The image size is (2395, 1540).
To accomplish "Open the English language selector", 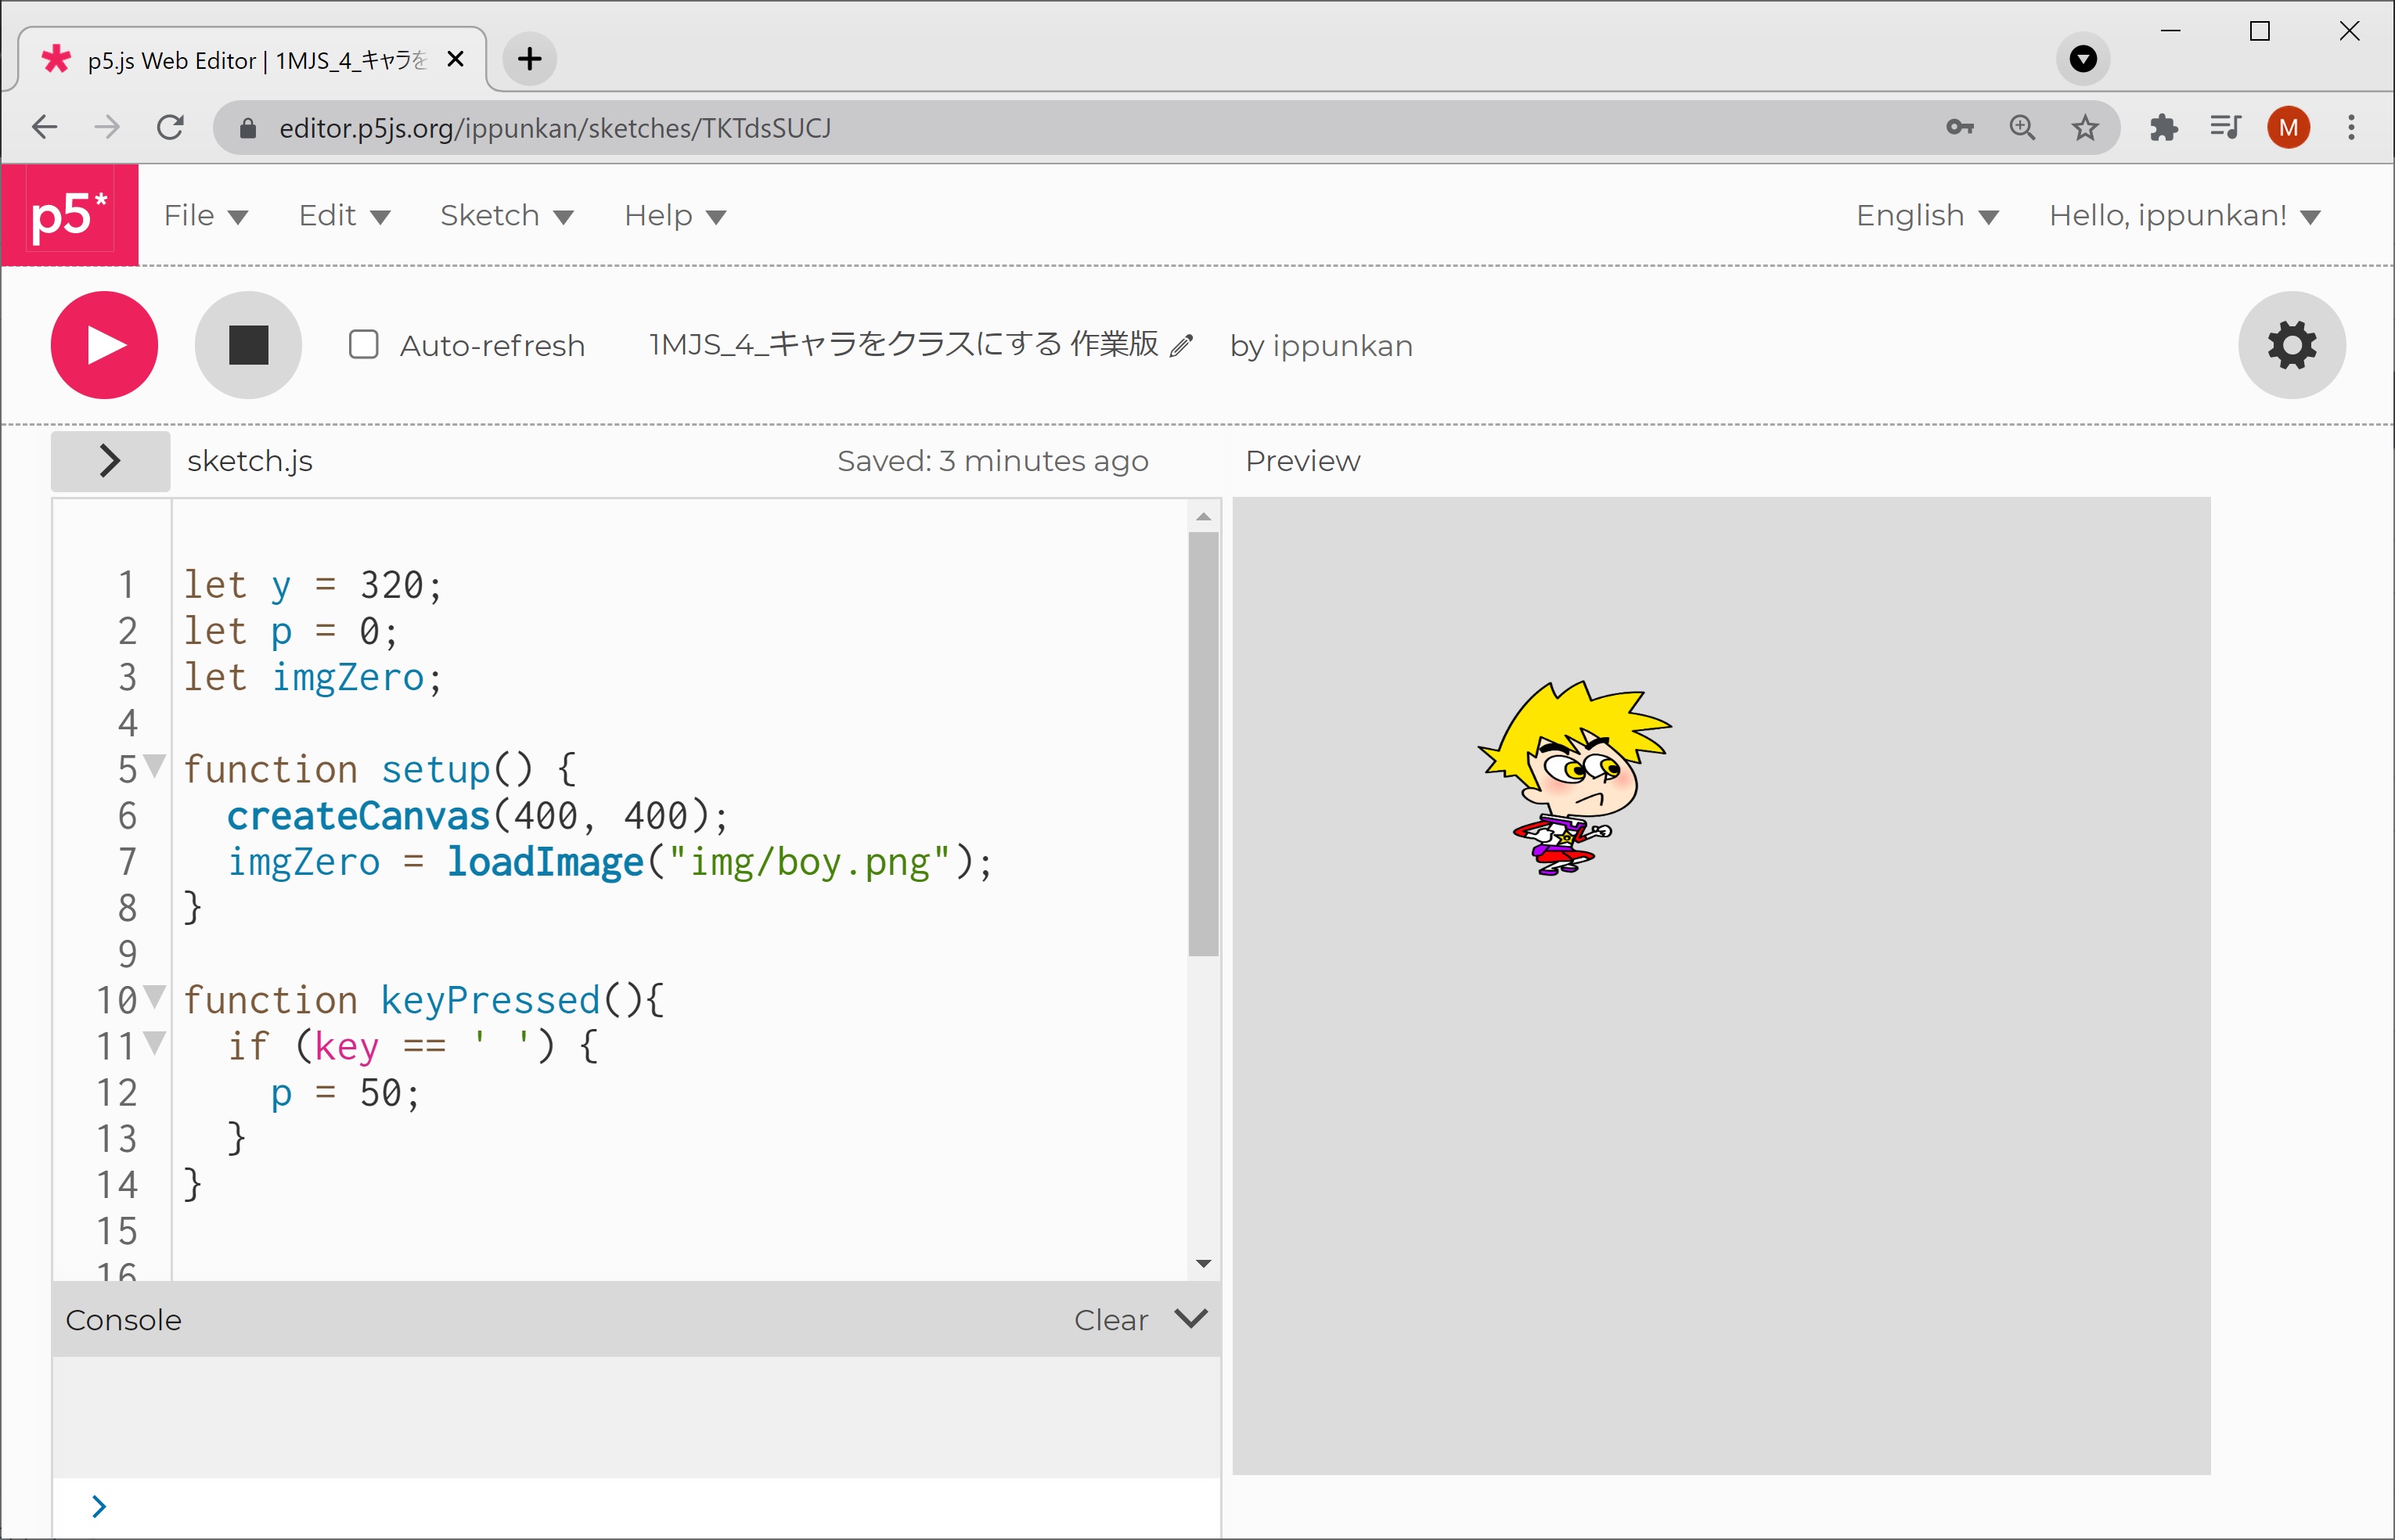I will point(1926,214).
